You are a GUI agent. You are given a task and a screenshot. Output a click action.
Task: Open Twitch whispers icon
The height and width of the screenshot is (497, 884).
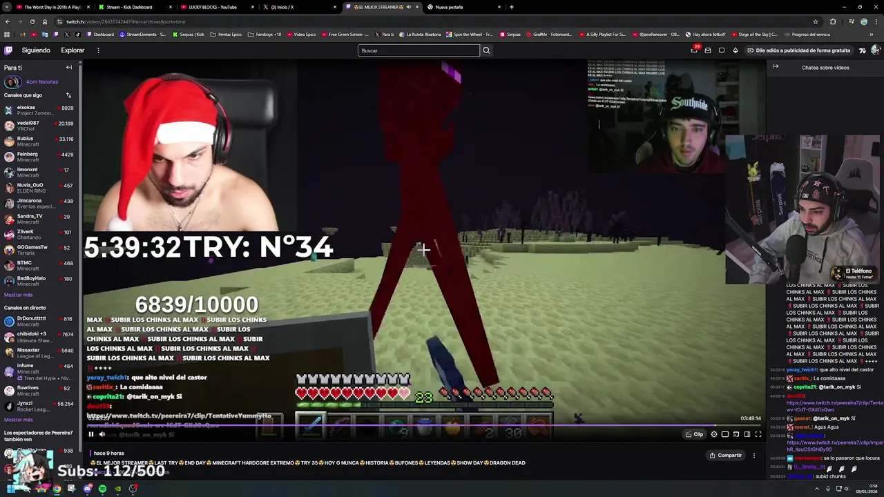[722, 50]
